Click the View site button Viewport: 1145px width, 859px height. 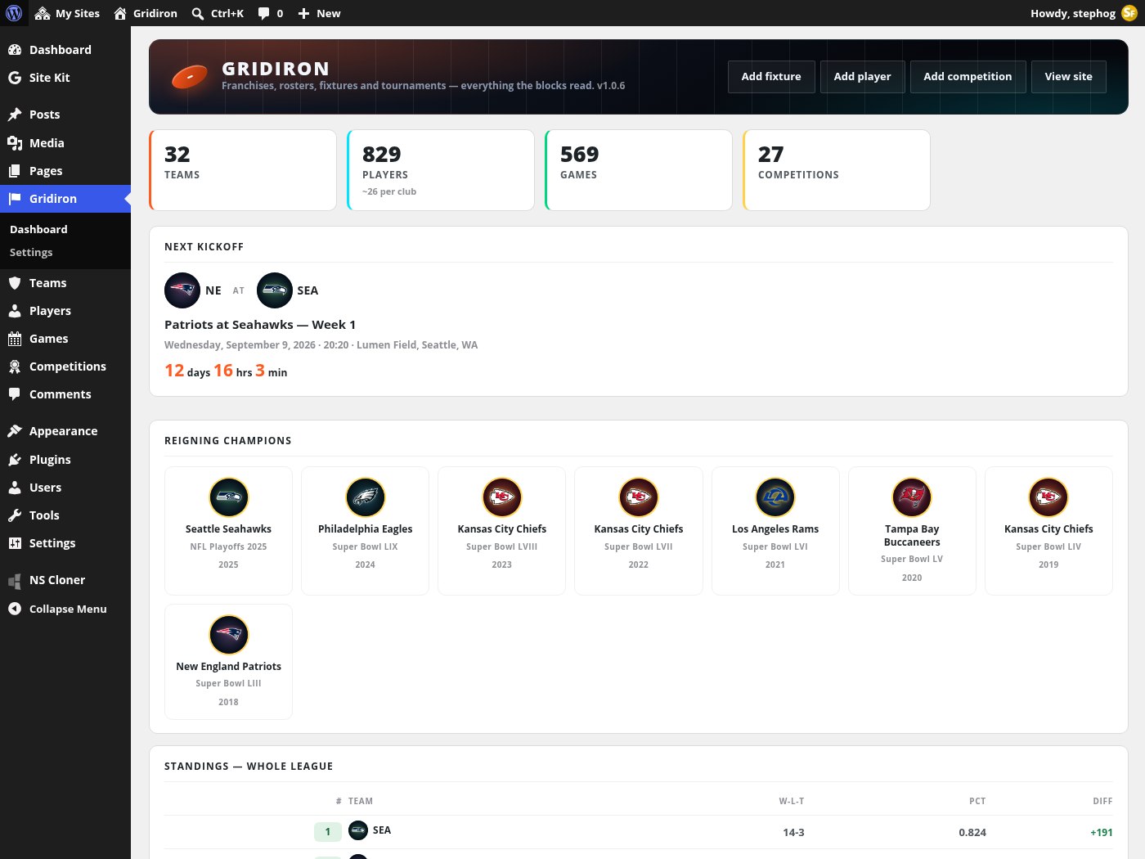coord(1069,77)
